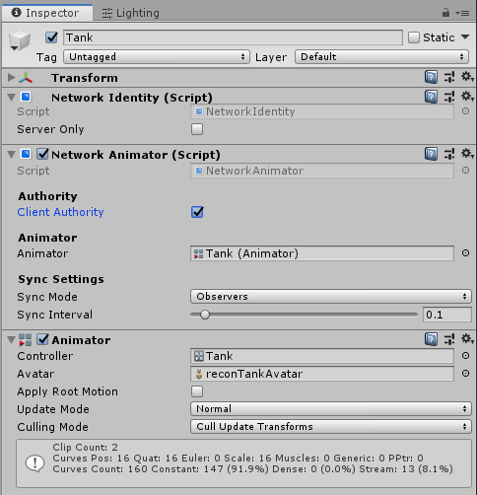477x495 pixels.
Task: Click the Tank name input field
Action: point(233,37)
